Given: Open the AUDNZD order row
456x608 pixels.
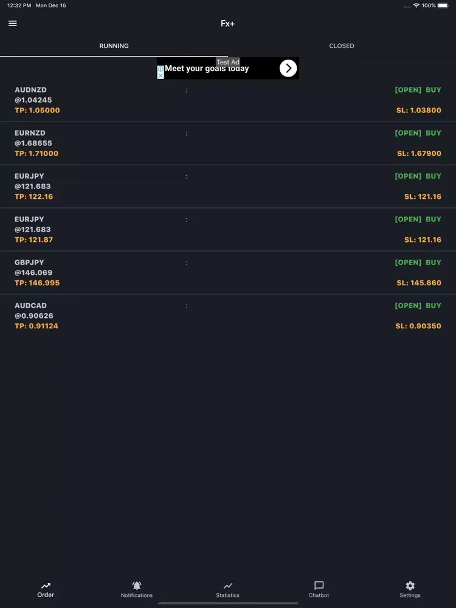Looking at the screenshot, I should [x=228, y=100].
